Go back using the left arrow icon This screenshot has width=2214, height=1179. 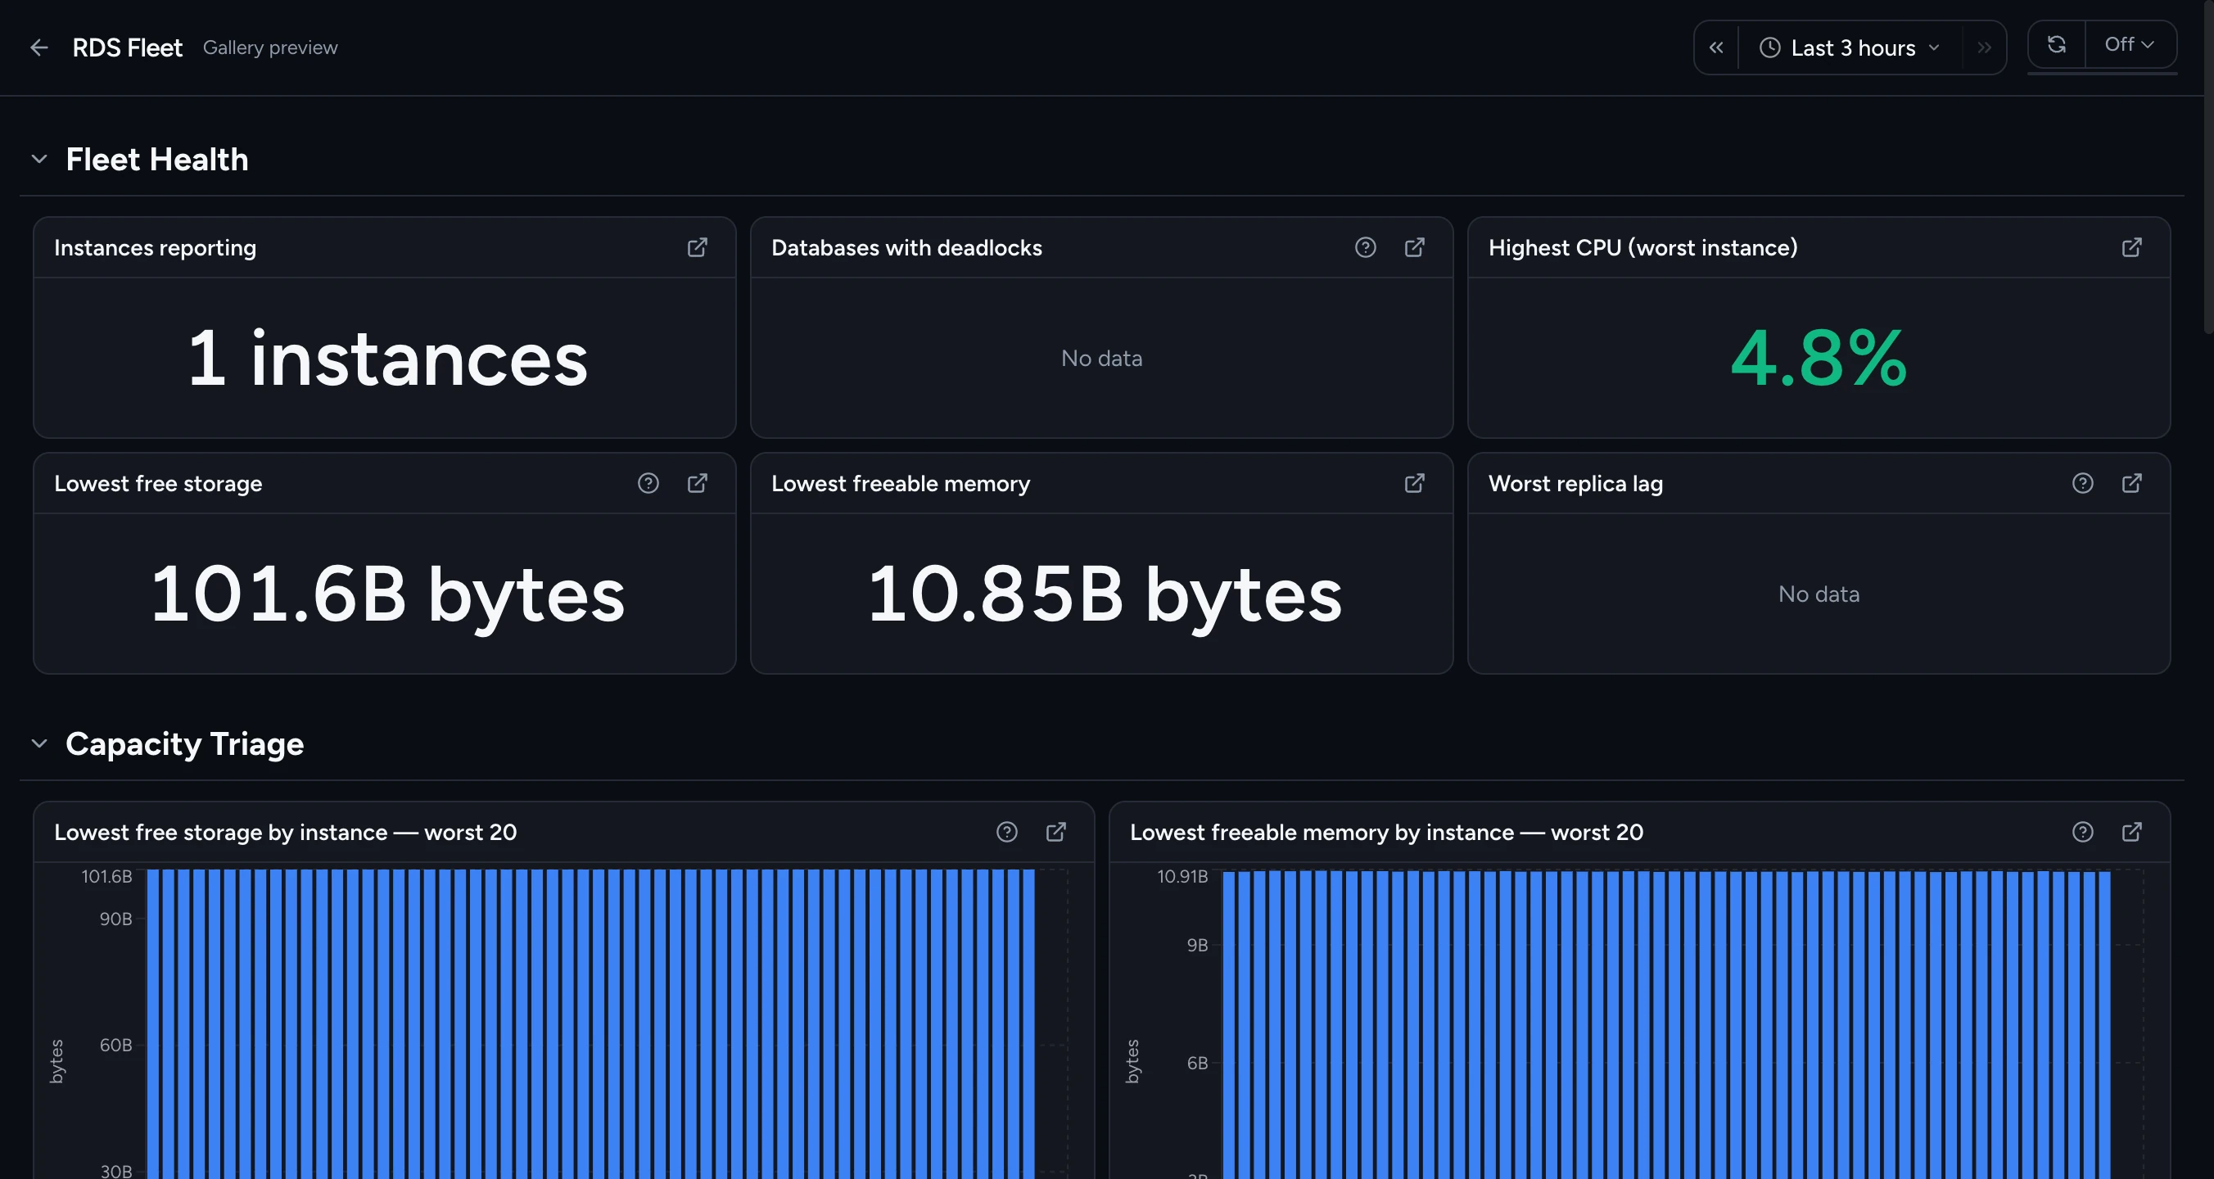[38, 47]
